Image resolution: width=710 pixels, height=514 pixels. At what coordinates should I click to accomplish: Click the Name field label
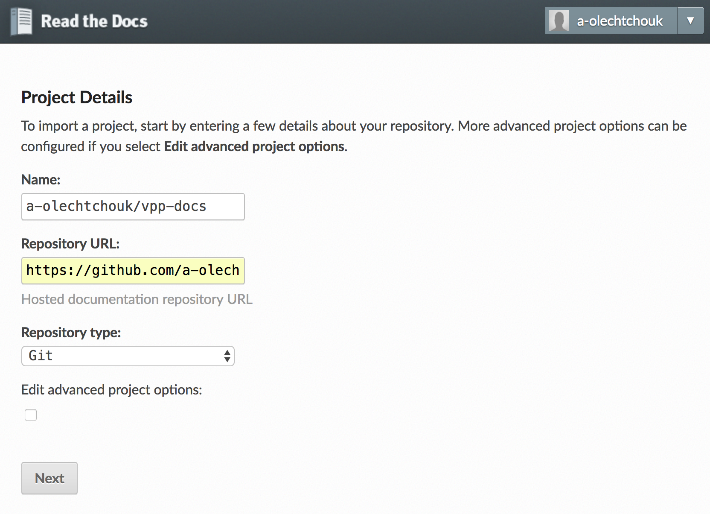click(x=41, y=180)
